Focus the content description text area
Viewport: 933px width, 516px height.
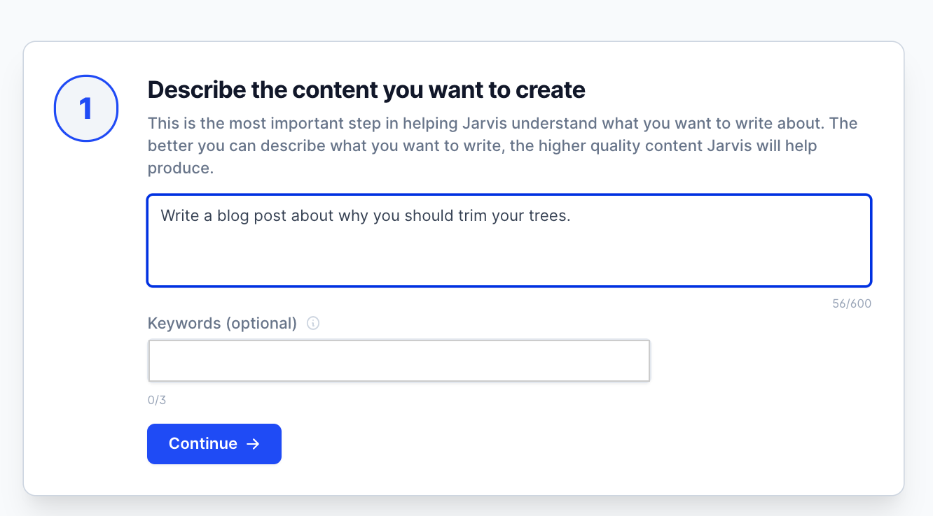point(509,248)
